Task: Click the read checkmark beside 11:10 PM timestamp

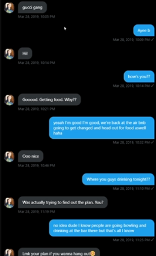Action: [152, 189]
